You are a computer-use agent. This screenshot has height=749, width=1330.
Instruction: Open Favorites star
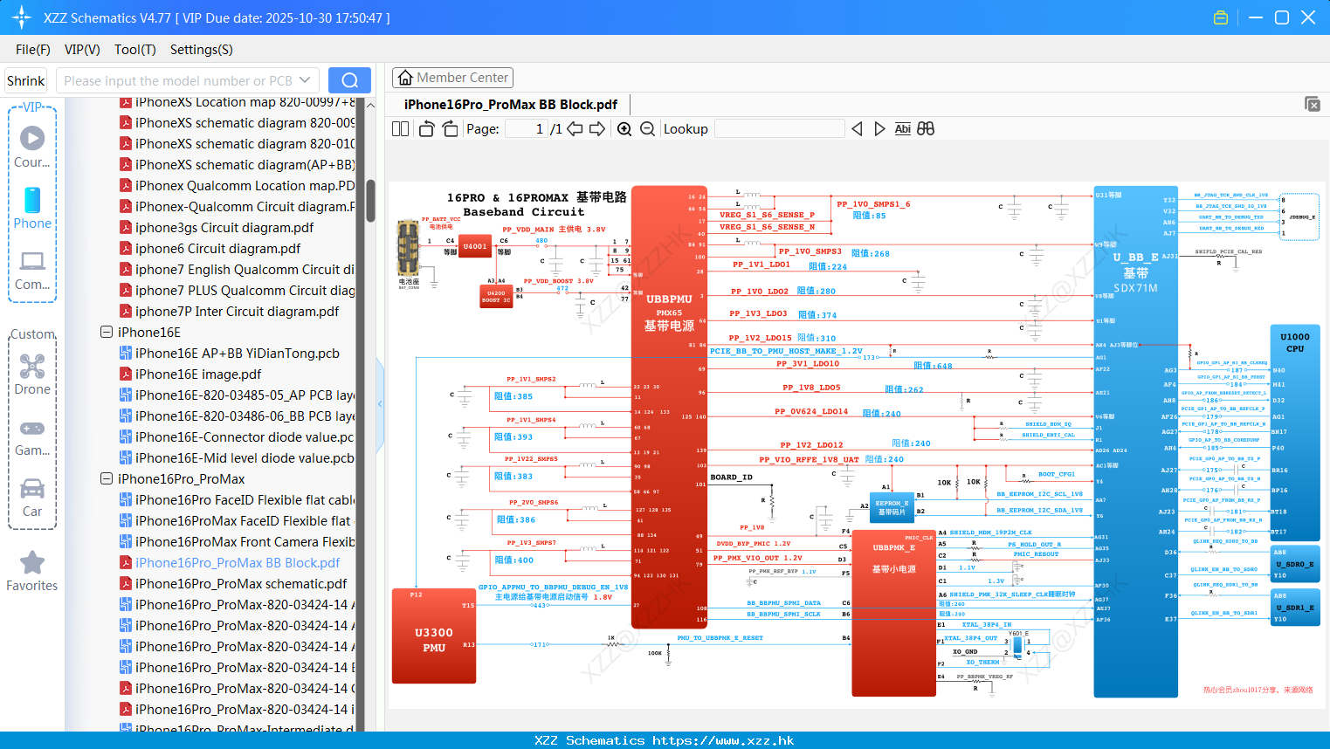tap(32, 572)
